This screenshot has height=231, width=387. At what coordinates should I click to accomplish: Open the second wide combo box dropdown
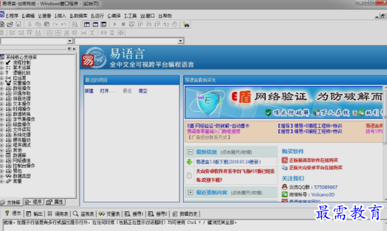coord(181,41)
